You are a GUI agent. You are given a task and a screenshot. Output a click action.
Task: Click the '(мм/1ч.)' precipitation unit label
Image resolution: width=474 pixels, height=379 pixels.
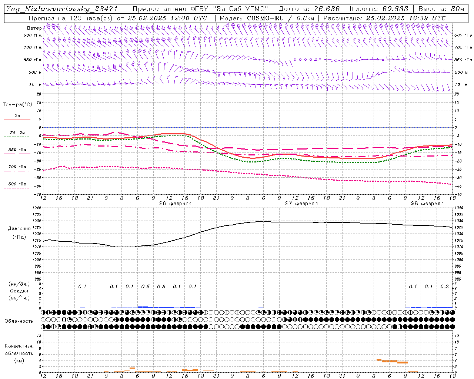[19, 298]
